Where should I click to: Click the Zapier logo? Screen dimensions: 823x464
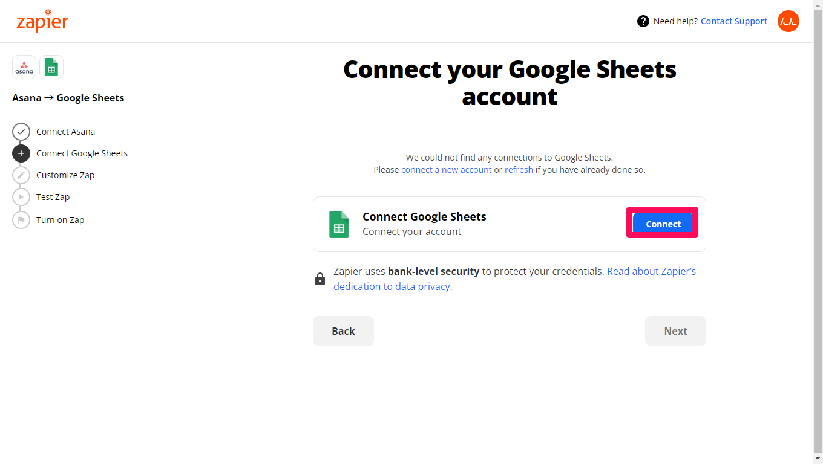42,22
